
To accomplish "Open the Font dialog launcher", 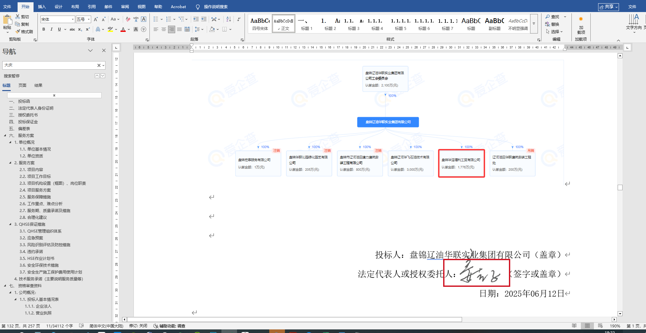I will (147, 40).
